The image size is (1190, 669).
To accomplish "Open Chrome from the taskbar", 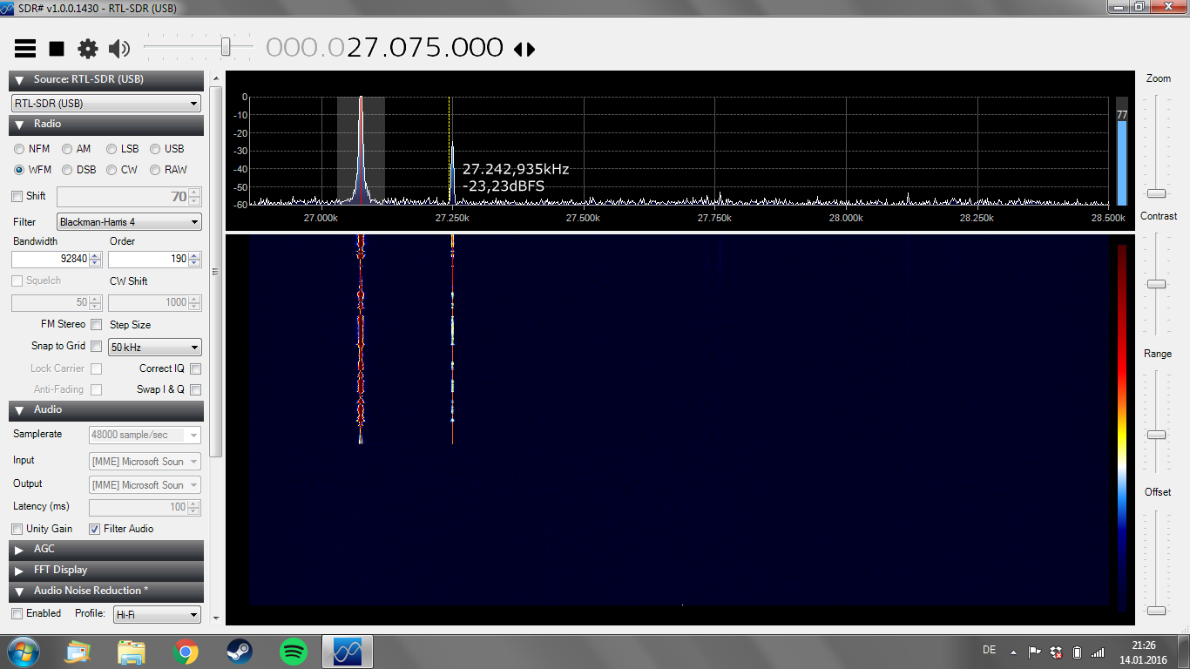I will click(186, 651).
